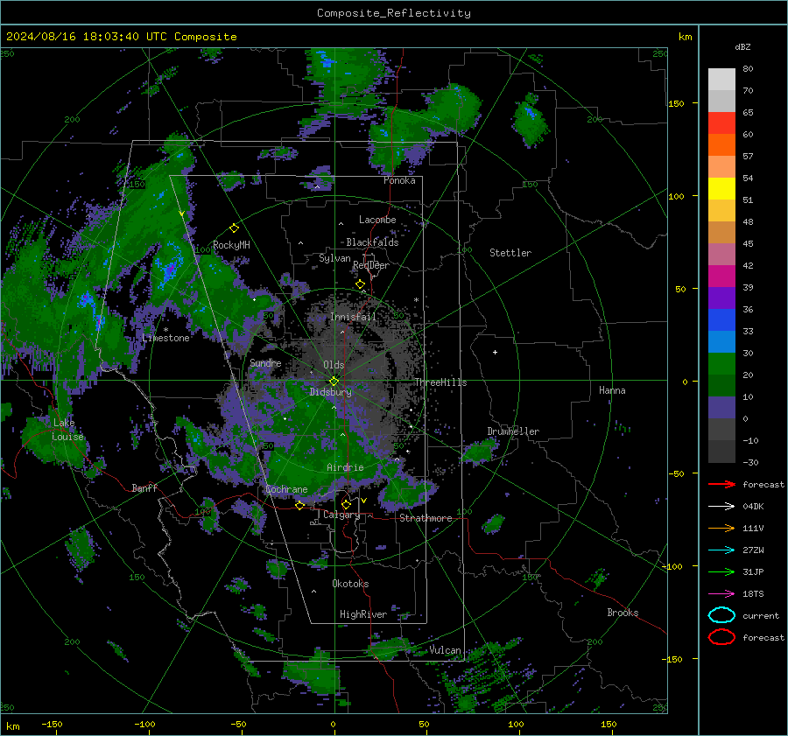Click the Composite_Reflectivity title
Image resolution: width=788 pixels, height=736 pixels.
[394, 13]
